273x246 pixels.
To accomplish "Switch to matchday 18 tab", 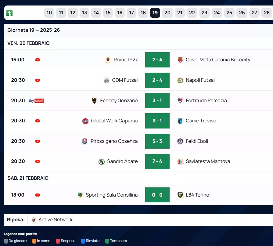I will coord(143,13).
